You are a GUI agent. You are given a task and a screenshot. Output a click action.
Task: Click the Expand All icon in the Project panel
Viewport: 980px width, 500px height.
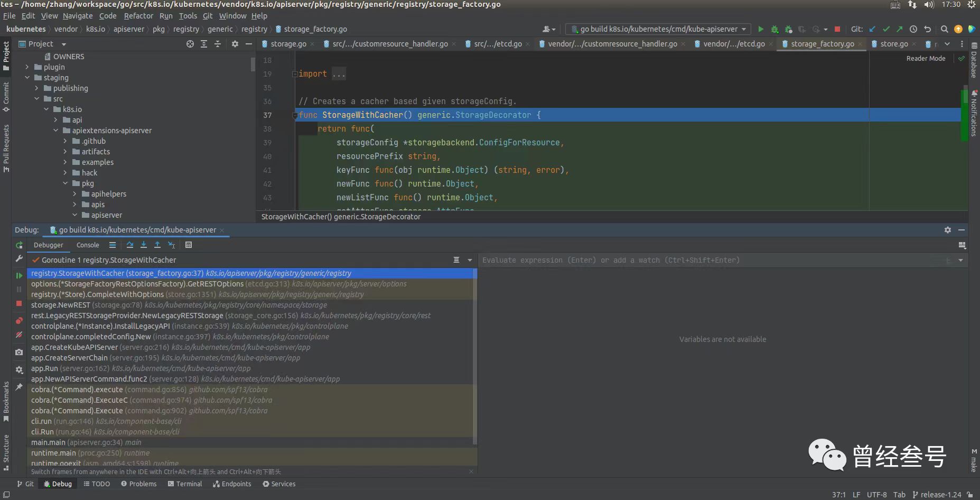[x=204, y=44]
